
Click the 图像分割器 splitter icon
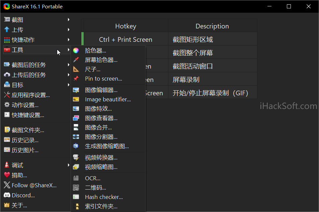pos(76,136)
